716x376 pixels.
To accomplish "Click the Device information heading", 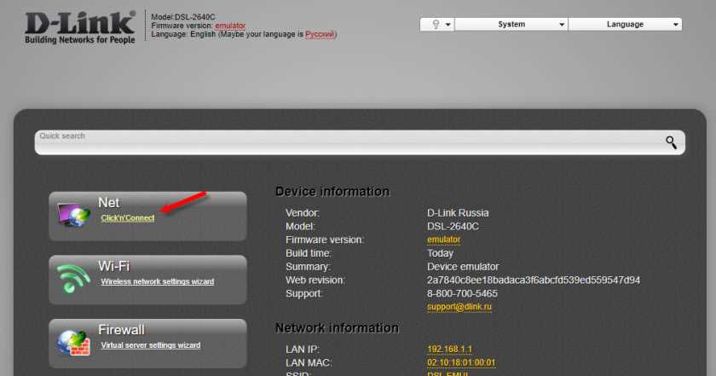I will pyautogui.click(x=332, y=192).
